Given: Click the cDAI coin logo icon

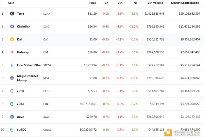Looking at the screenshot, I should pyautogui.click(x=12, y=104).
